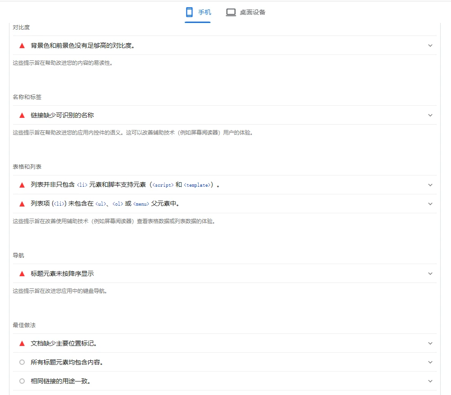Click the gray circle beside 所有标题元素均包含内容

tap(22, 362)
